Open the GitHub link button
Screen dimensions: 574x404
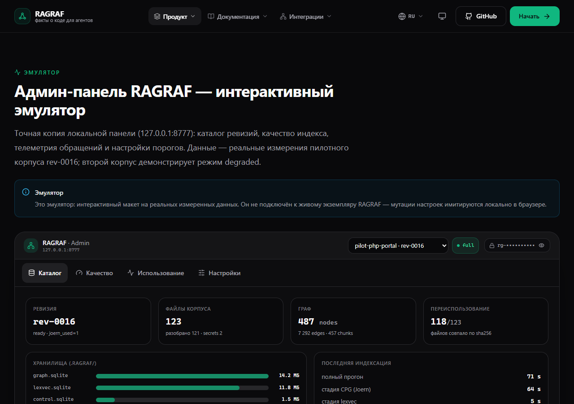(481, 16)
